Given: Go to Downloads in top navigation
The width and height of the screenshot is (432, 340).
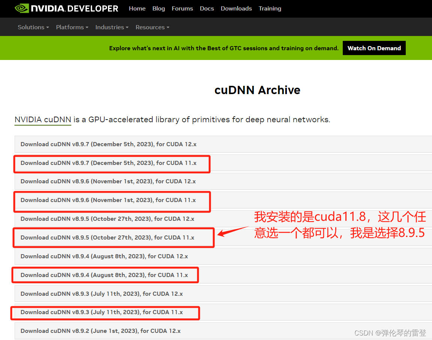Looking at the screenshot, I should [236, 9].
